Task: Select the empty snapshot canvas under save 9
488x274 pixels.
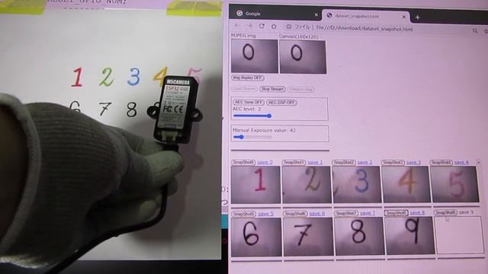Action: [x=460, y=235]
